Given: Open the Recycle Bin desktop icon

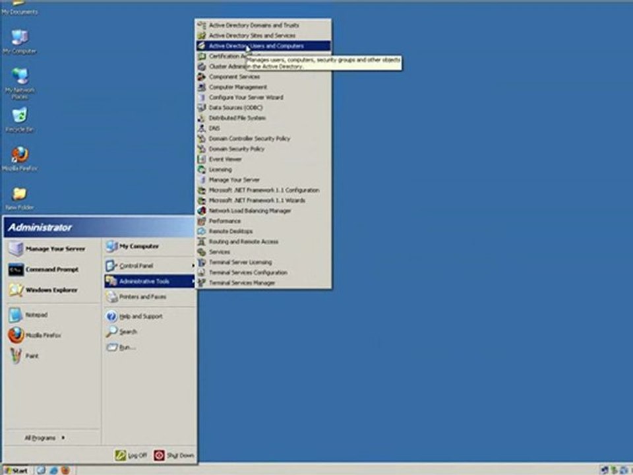Looking at the screenshot, I should [x=19, y=120].
